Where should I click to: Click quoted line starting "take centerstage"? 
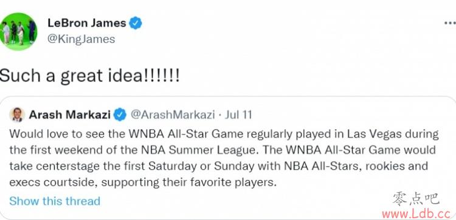[219, 166]
